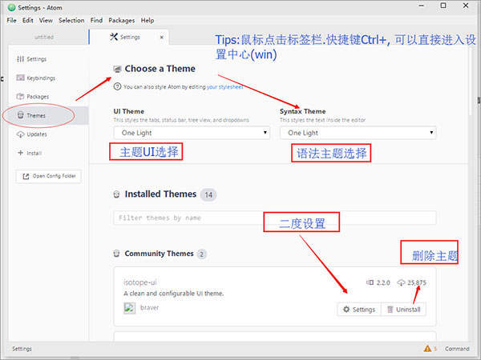Click the isotope-ui download count icon
The width and height of the screenshot is (481, 360).
tap(401, 282)
